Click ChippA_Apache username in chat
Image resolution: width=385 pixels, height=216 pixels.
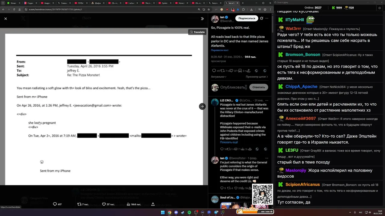[x=301, y=86]
